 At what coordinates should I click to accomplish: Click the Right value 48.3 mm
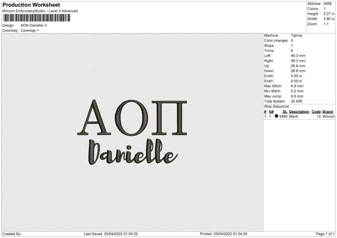tap(298, 61)
